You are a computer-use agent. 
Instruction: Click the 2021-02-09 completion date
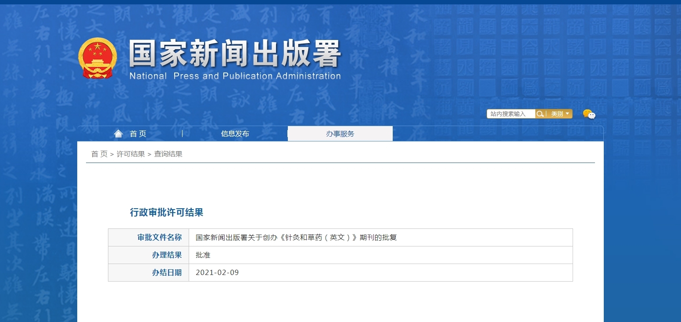(217, 273)
